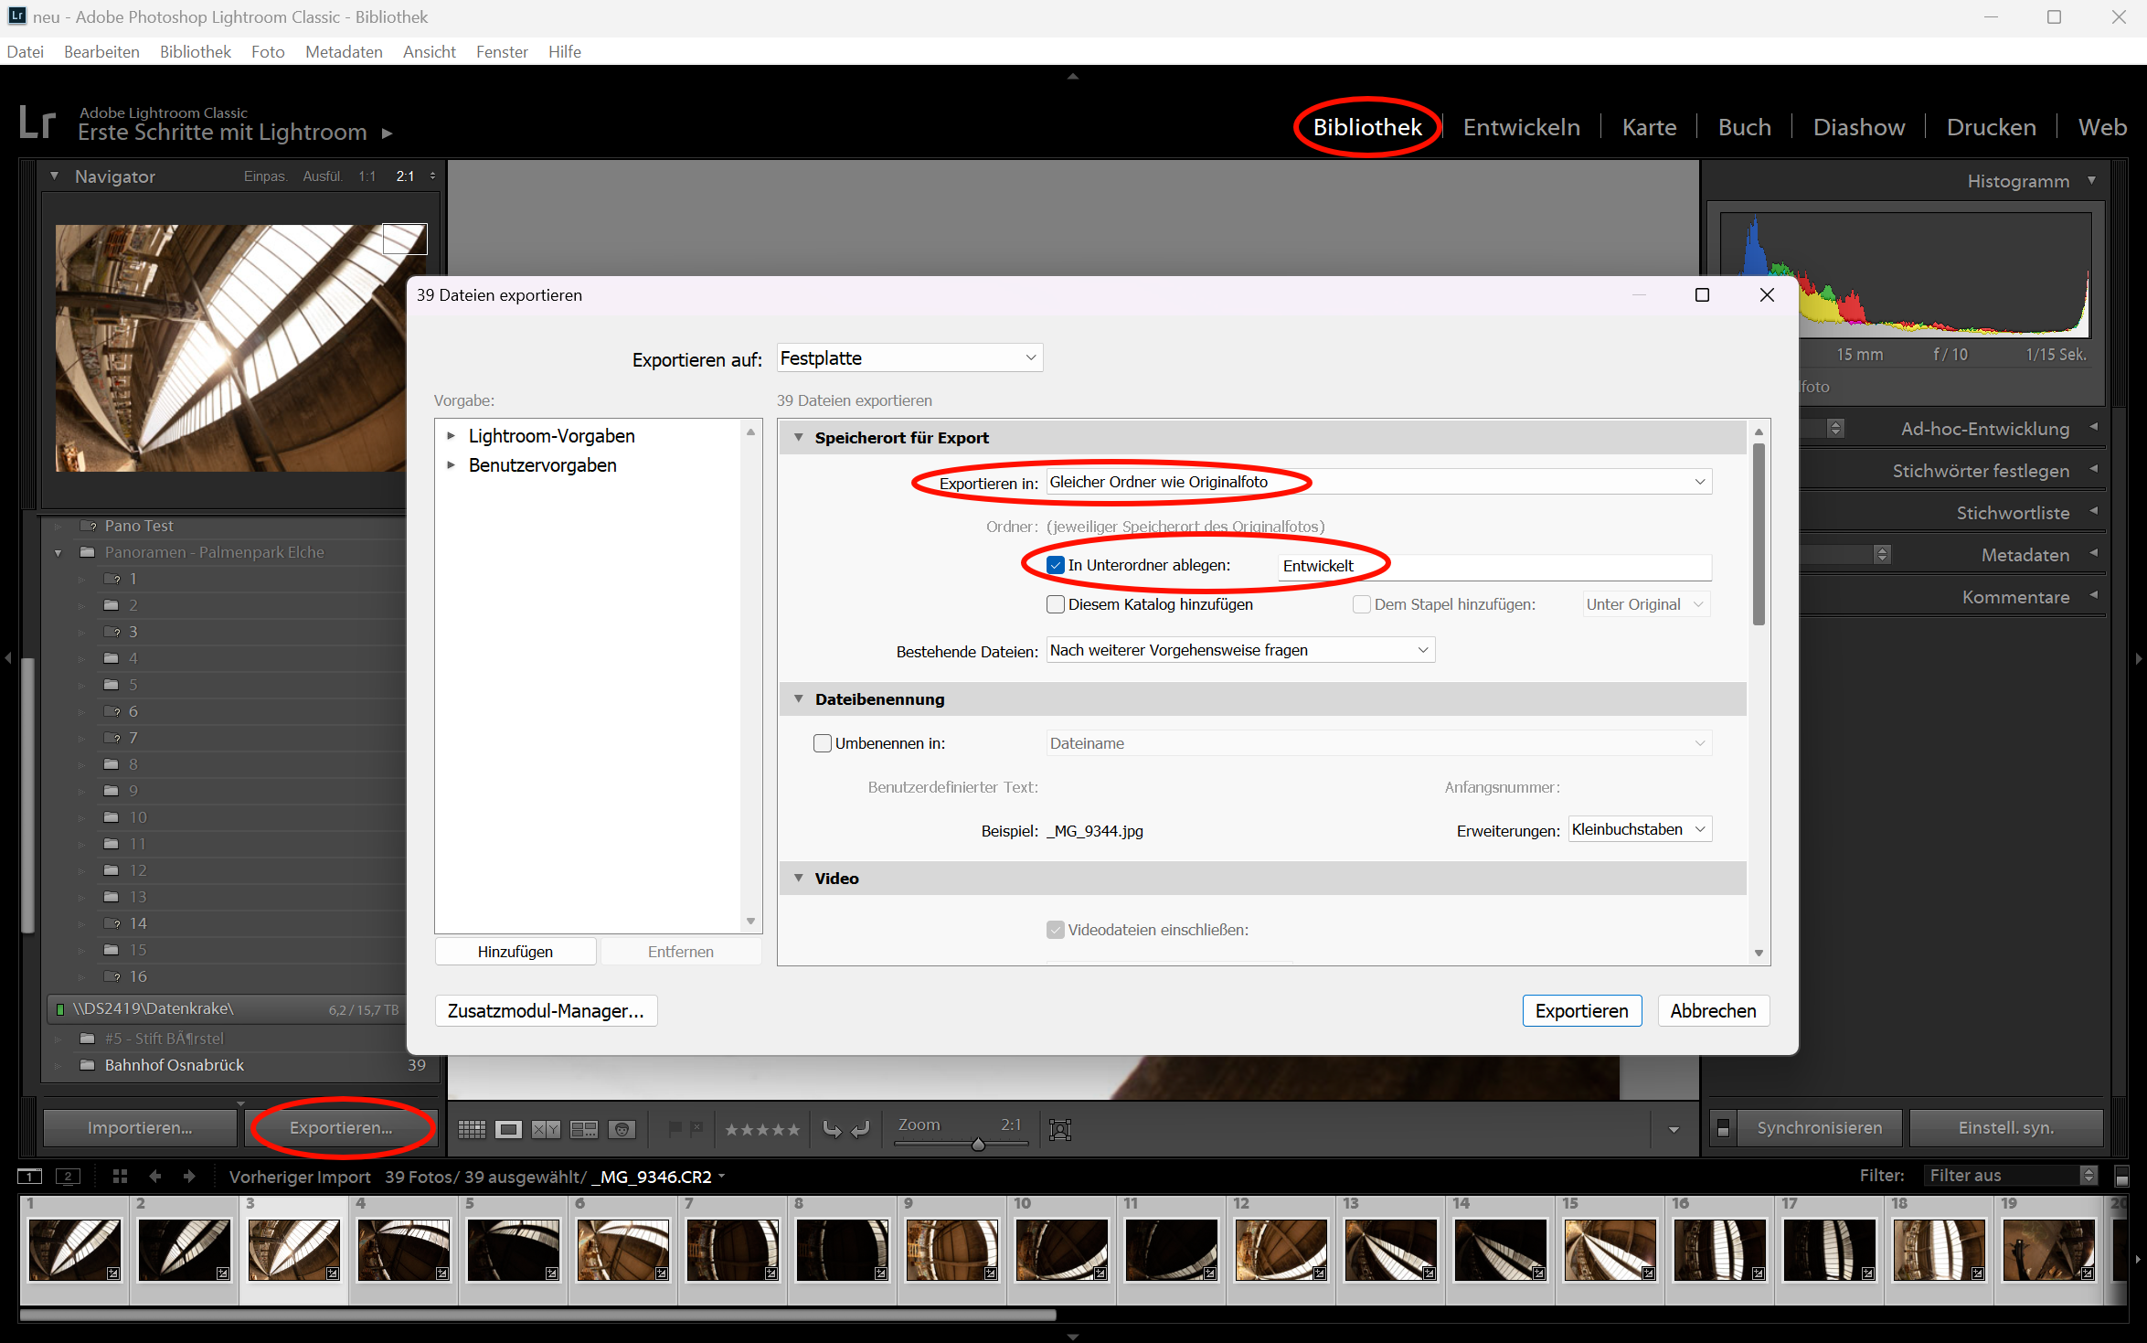Click Exportieren button in dialog
The width and height of the screenshot is (2147, 1343).
click(x=1582, y=1011)
